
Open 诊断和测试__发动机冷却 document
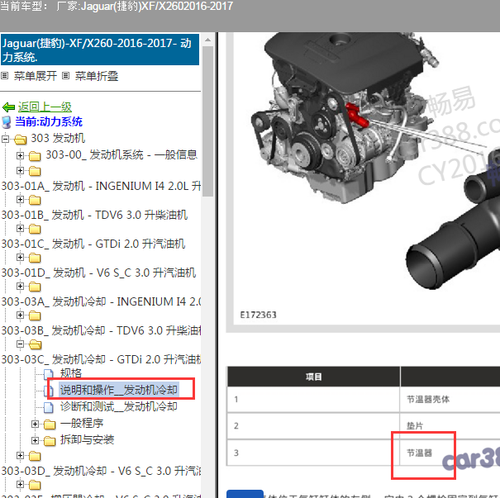tap(119, 407)
